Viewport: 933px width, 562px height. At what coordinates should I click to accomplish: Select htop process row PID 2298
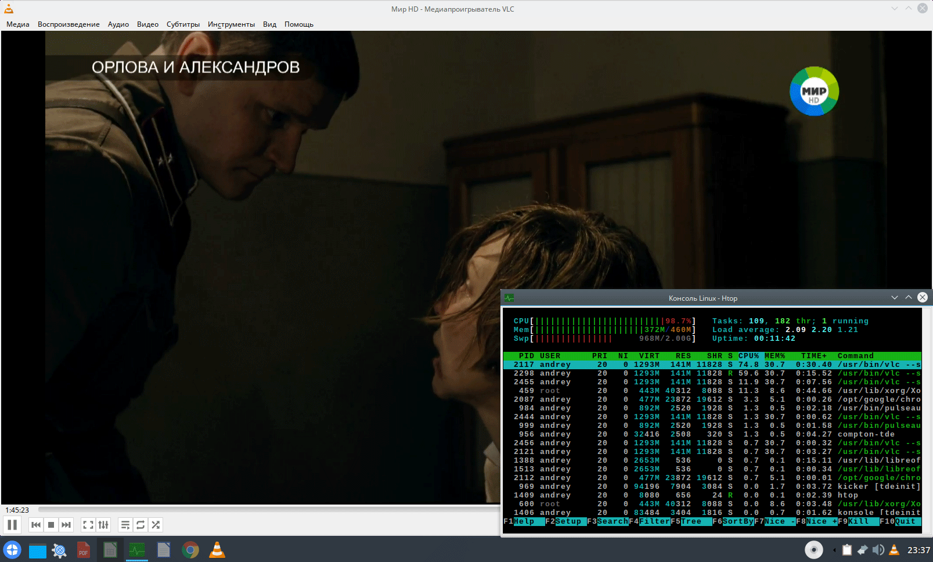coord(712,373)
